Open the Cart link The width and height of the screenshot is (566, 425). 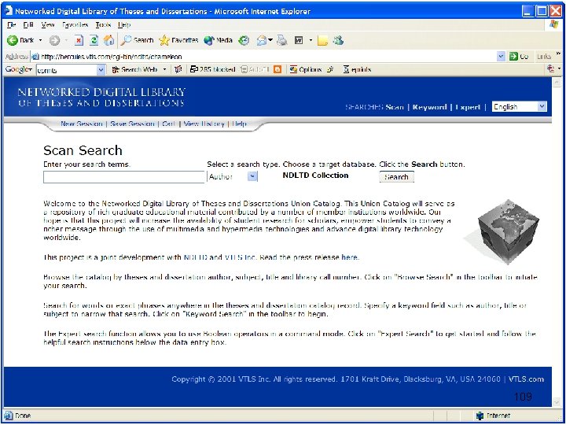point(168,124)
